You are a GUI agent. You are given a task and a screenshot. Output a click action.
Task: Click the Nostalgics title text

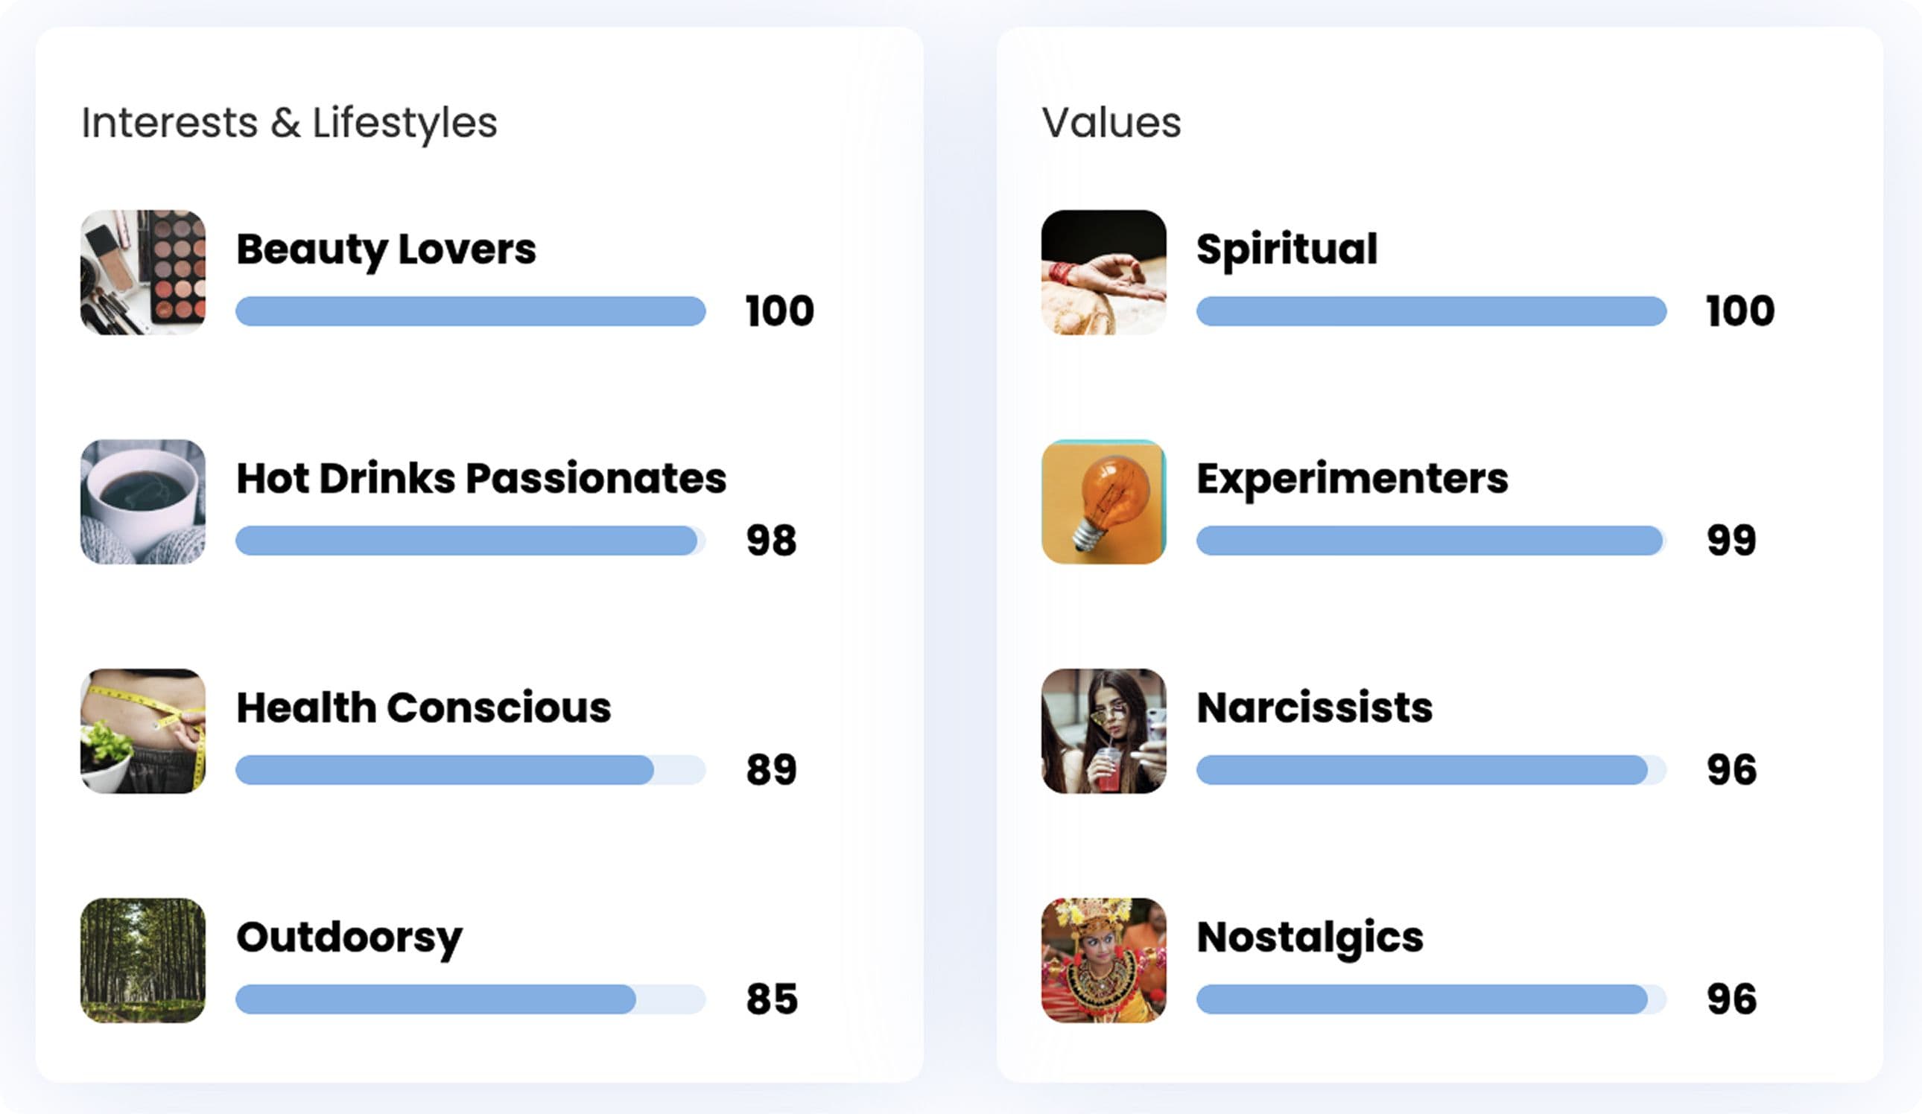[x=1310, y=937]
